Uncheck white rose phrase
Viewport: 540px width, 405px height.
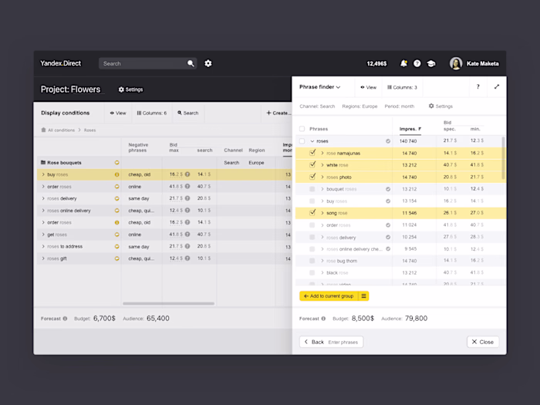click(312, 164)
